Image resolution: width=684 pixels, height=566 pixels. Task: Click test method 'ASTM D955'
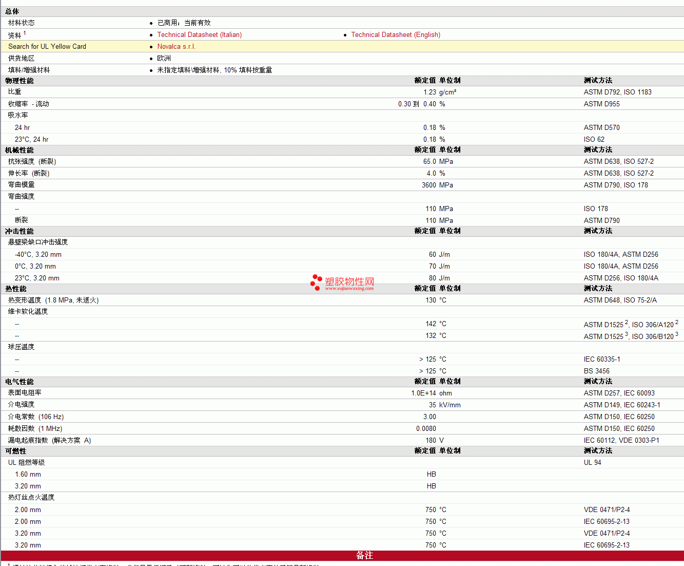coord(602,104)
